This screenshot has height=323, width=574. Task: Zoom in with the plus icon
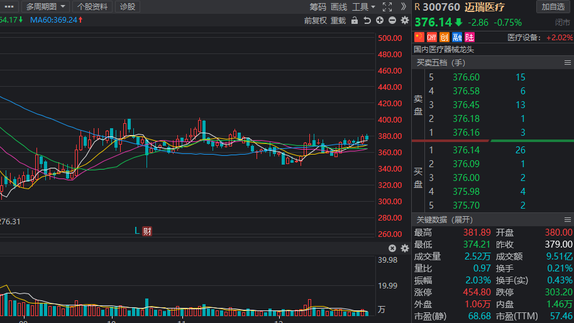tap(380, 21)
